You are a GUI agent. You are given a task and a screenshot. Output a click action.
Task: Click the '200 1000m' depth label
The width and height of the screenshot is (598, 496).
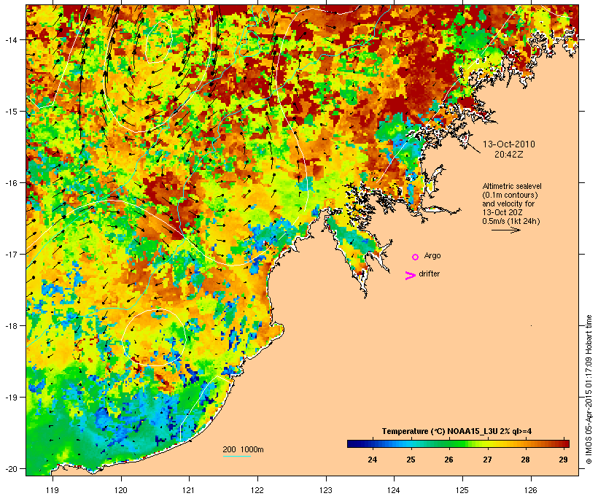pos(243,449)
